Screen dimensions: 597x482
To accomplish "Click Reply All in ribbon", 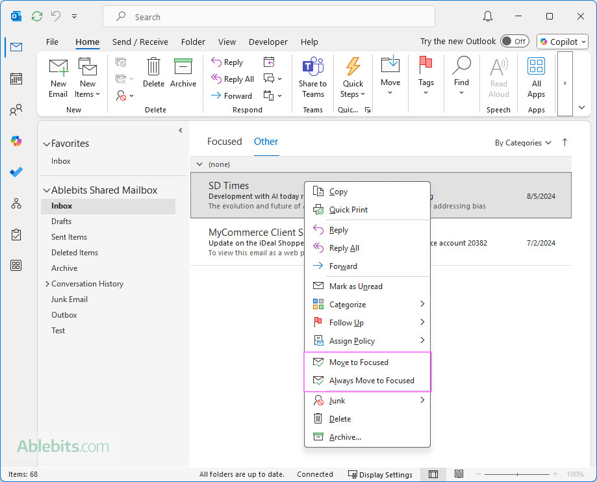I will 233,79.
